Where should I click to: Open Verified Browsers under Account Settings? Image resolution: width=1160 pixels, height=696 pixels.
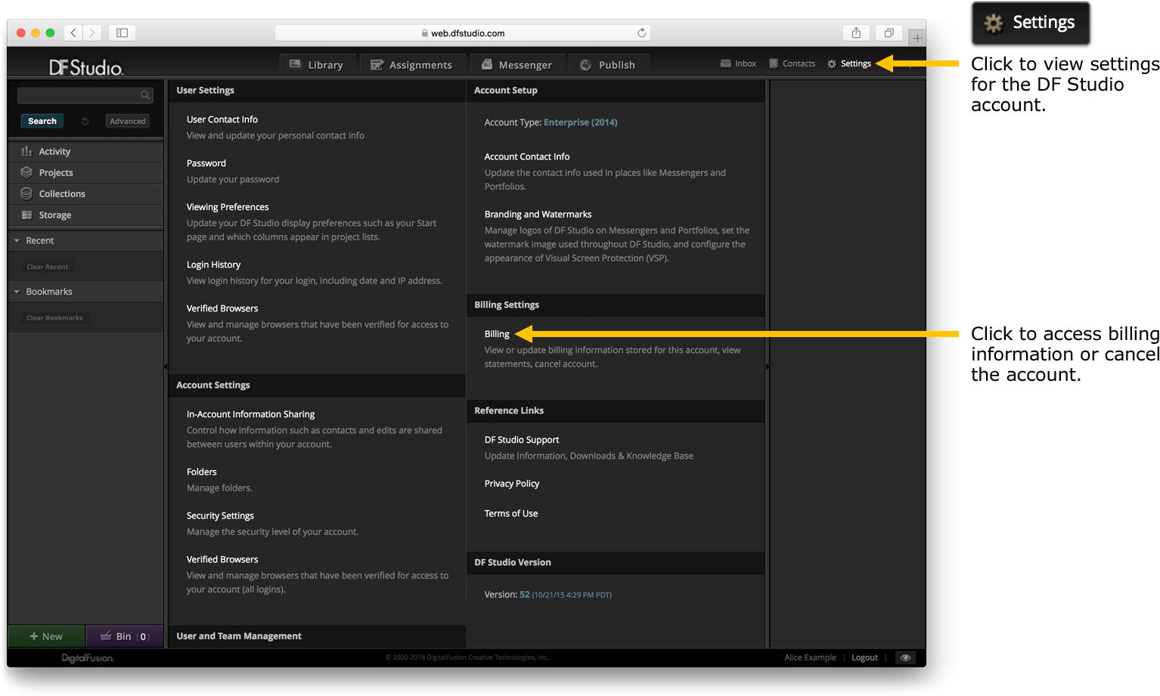[x=222, y=559]
